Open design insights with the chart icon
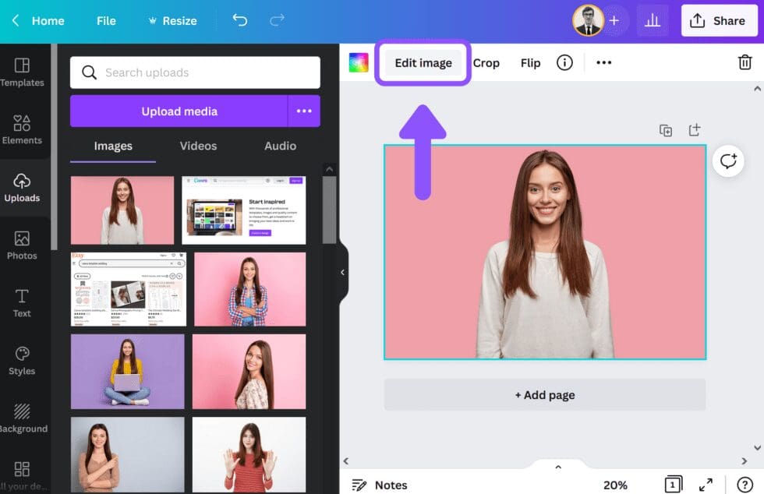The image size is (764, 494). click(x=653, y=20)
